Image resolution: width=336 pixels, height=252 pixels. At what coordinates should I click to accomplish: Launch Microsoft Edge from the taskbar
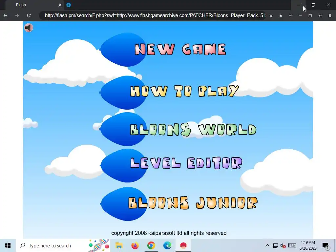coord(167,245)
